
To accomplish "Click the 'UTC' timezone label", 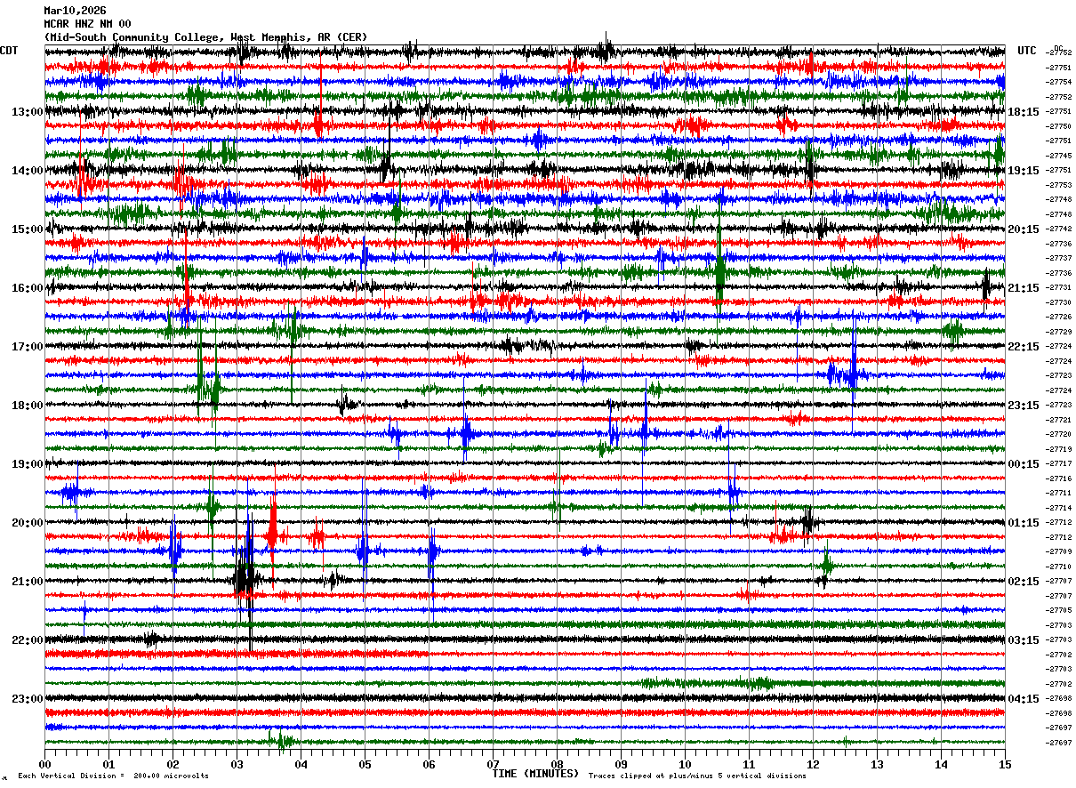I will tap(1027, 51).
